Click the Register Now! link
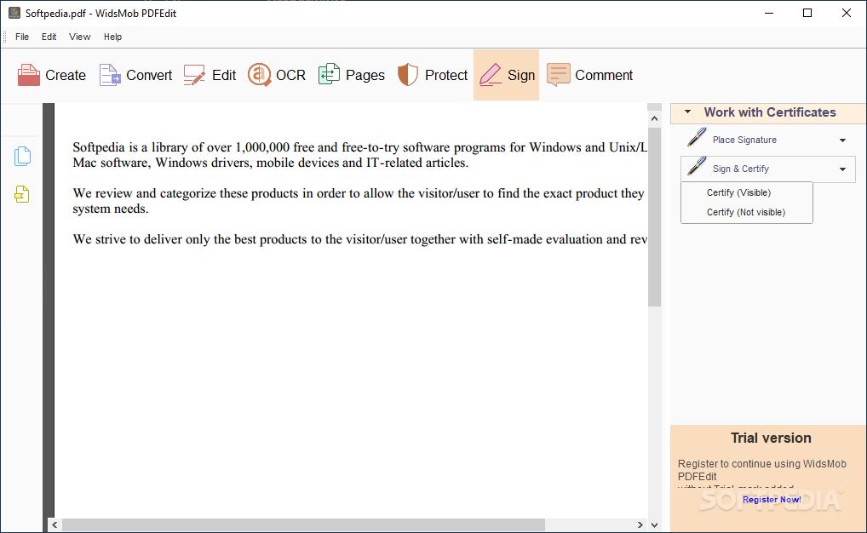 (x=772, y=499)
